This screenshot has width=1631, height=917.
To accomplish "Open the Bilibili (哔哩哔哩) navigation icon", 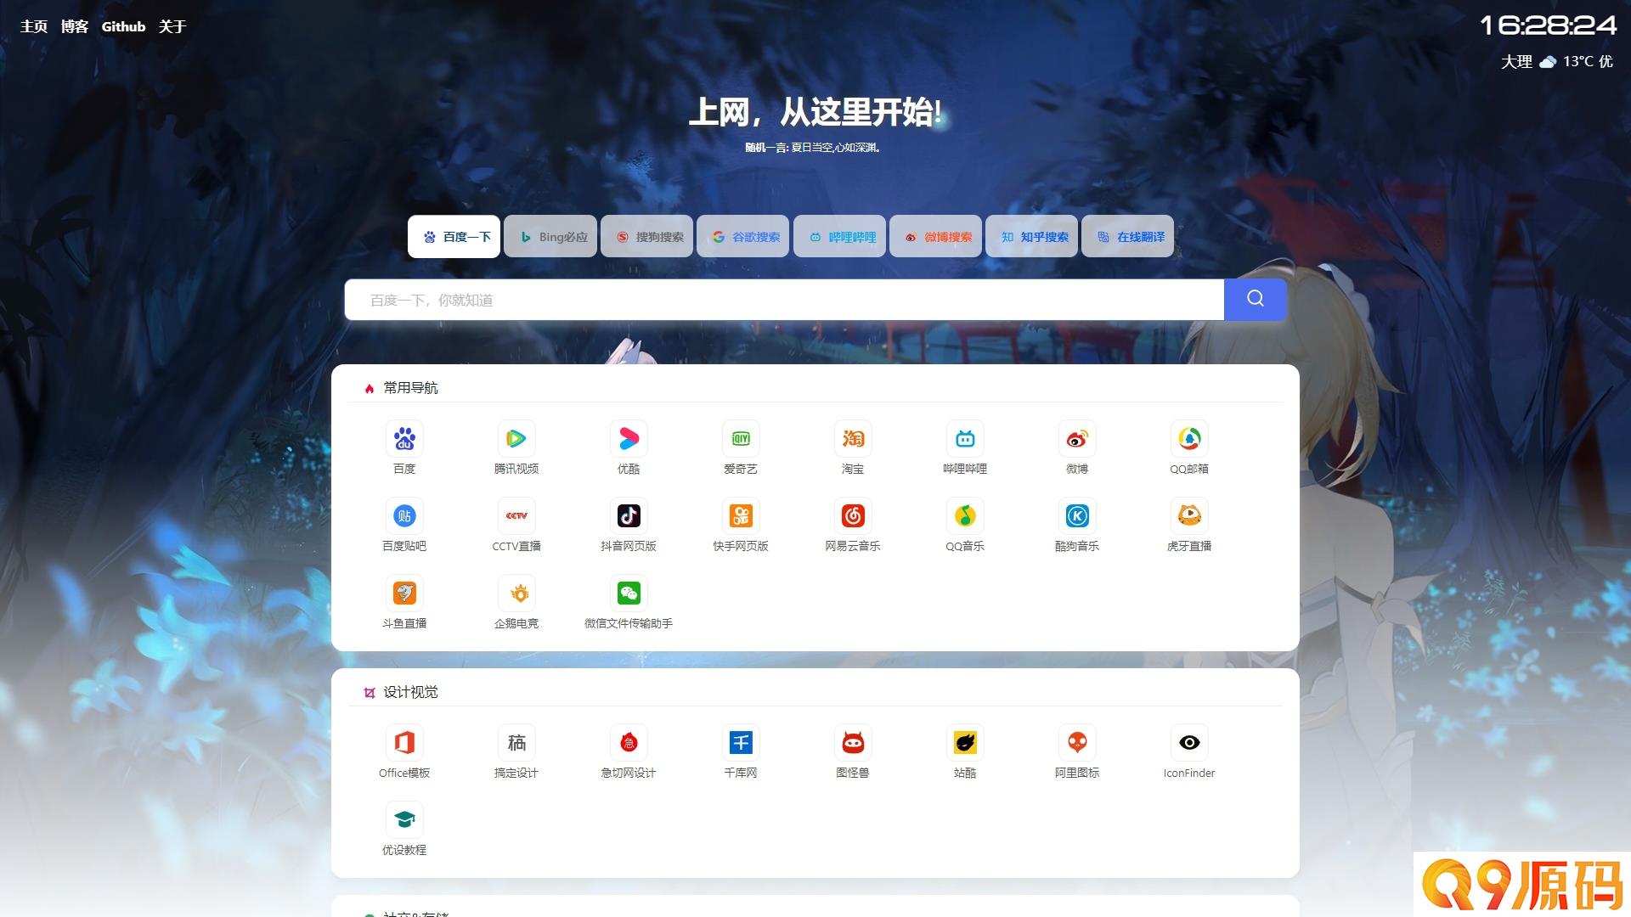I will pos(965,439).
